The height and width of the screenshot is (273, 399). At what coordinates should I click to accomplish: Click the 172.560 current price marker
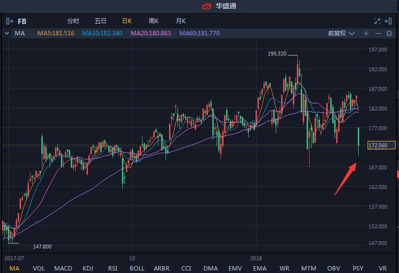point(384,146)
